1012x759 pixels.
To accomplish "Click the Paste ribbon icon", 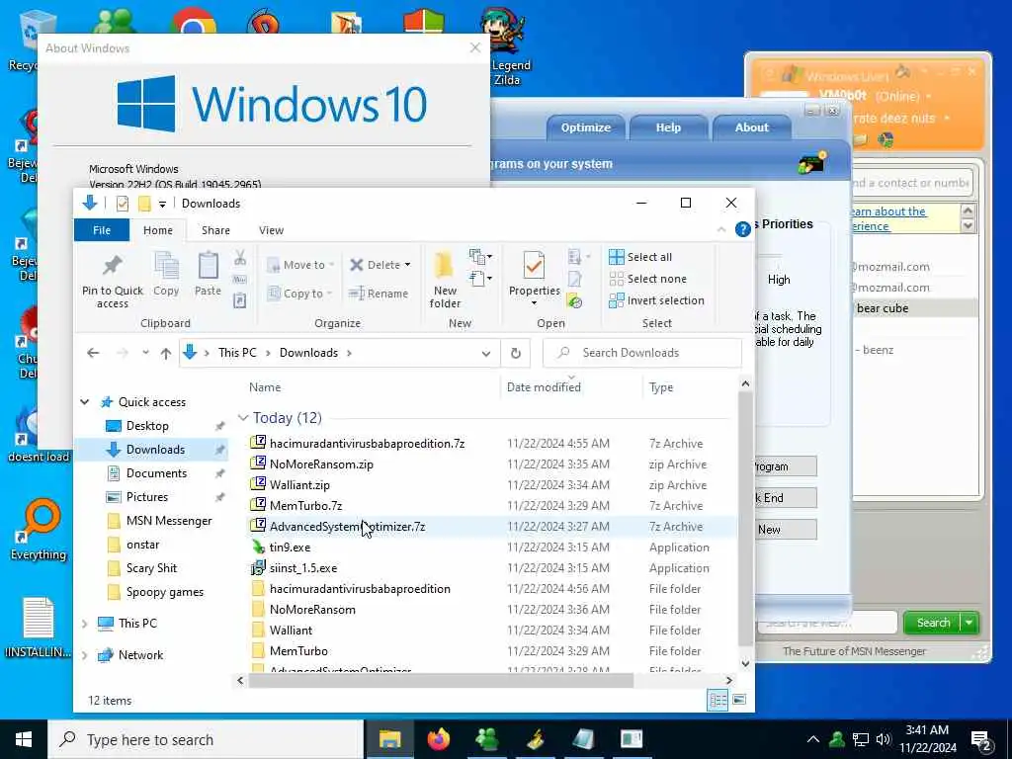I will 208,266.
